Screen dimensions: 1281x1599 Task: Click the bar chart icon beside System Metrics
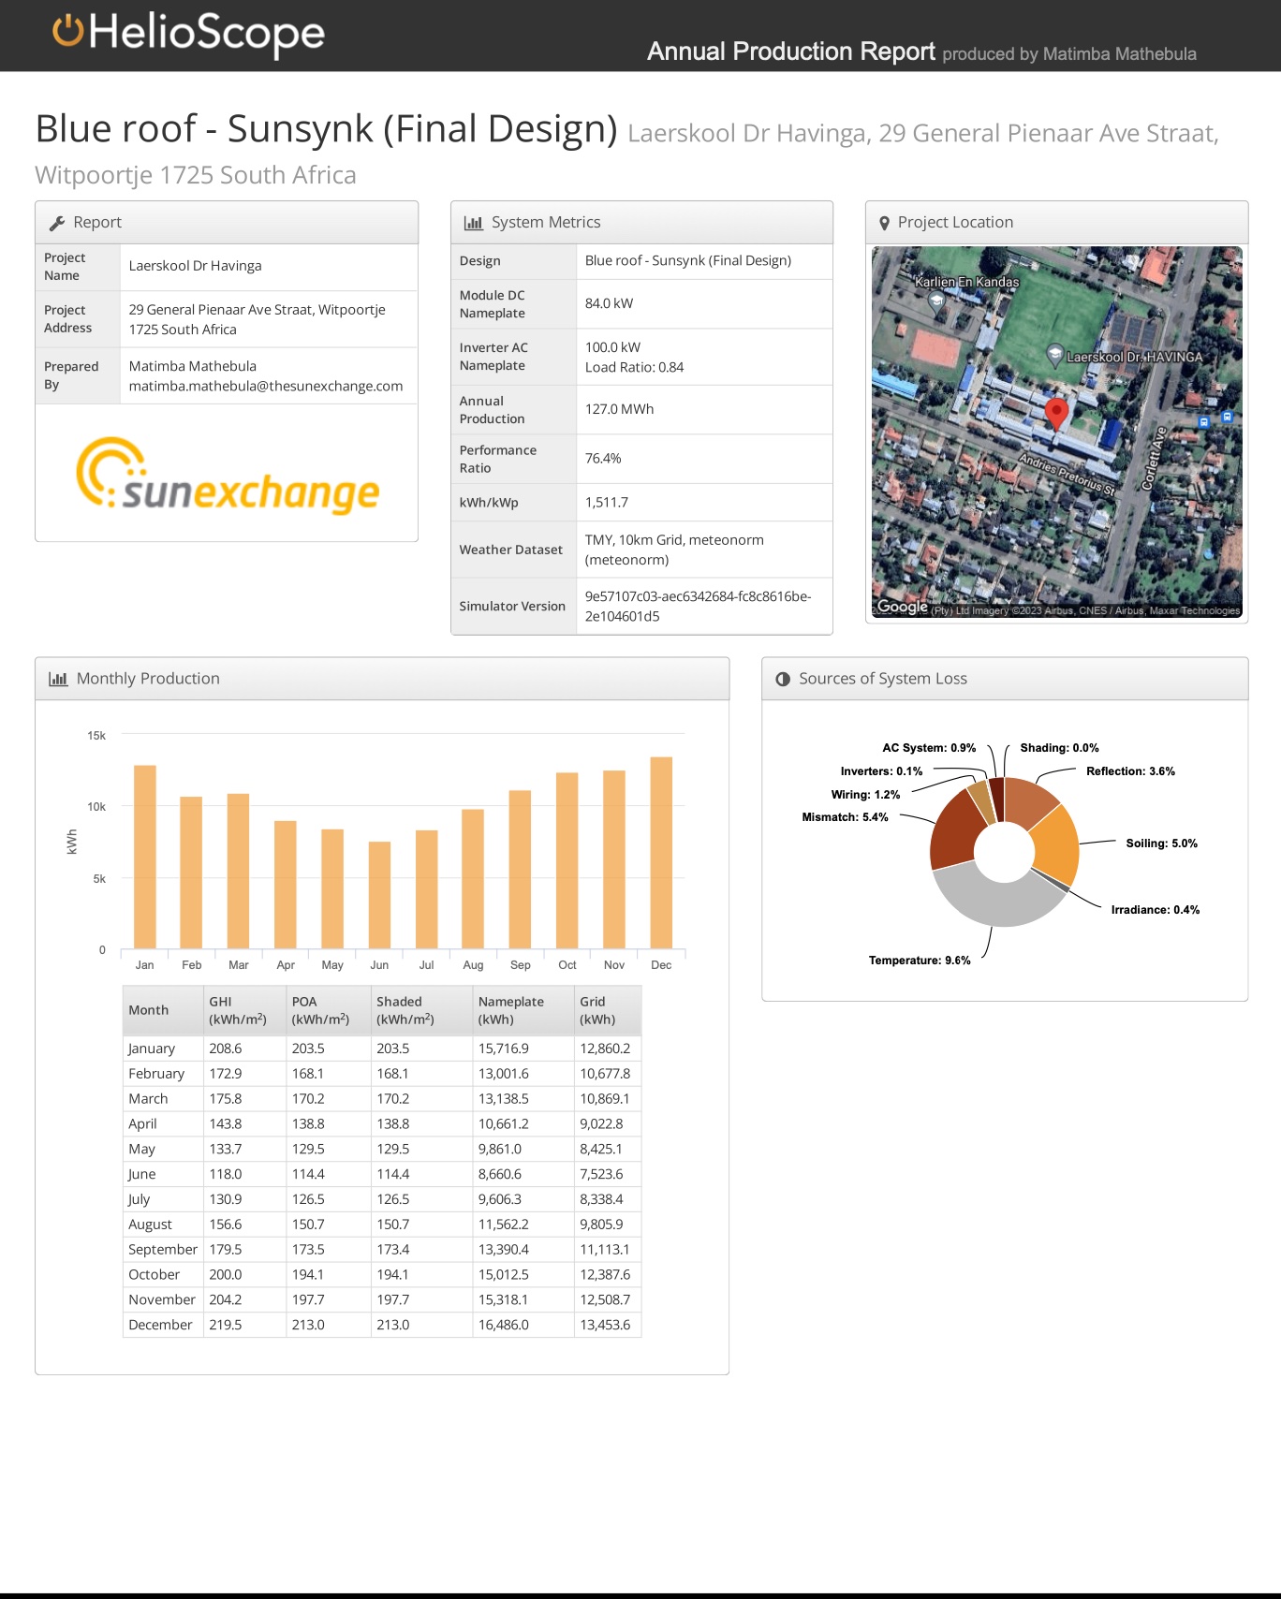[x=473, y=223]
